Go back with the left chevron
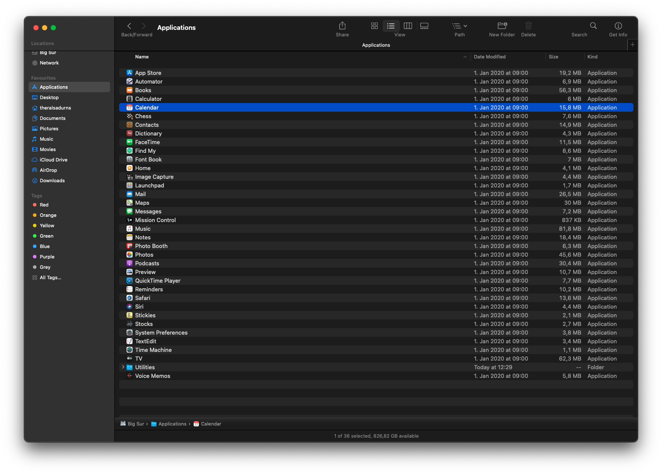Image resolution: width=662 pixels, height=474 pixels. (x=129, y=26)
